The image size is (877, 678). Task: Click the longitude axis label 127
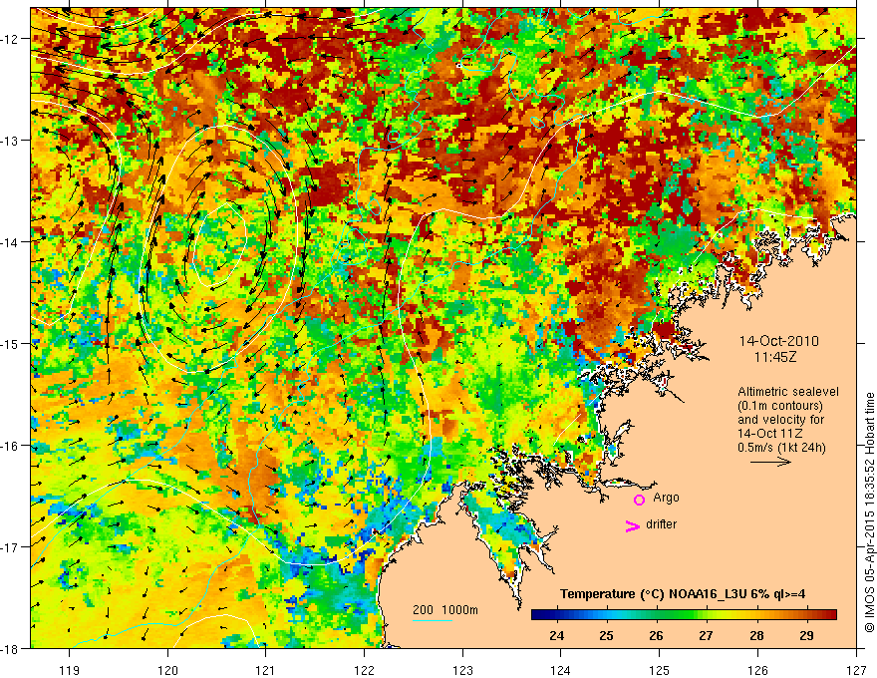coord(856,670)
